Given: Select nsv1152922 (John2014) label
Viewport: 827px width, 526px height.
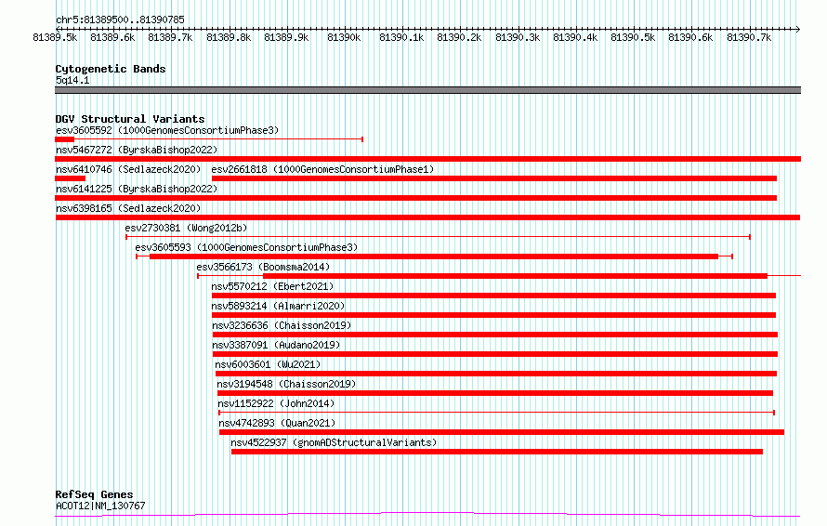Looking at the screenshot, I should 276,403.
